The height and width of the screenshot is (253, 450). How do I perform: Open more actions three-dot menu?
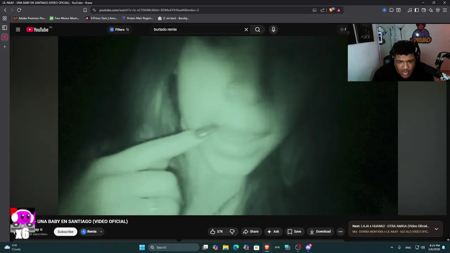coord(340,232)
